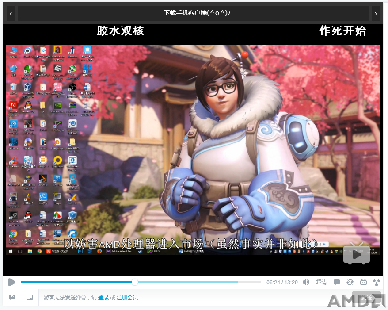Open danmaku style settings icon left of the input
Screen dimensions: 388x310
tap(12, 297)
